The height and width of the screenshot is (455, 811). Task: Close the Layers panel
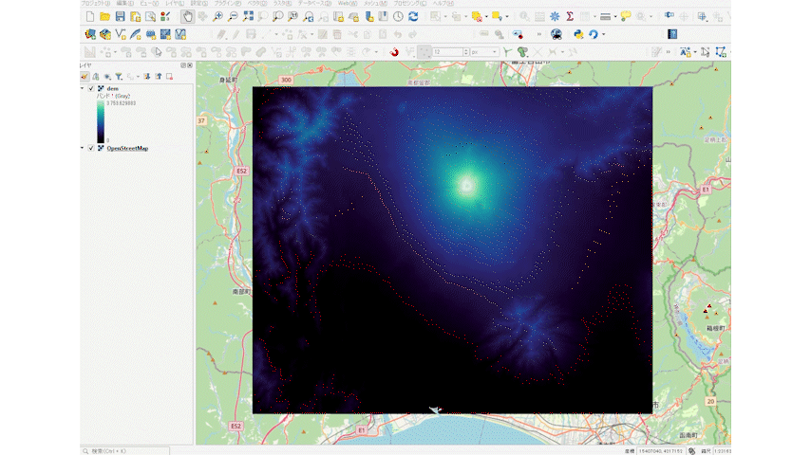tap(190, 65)
